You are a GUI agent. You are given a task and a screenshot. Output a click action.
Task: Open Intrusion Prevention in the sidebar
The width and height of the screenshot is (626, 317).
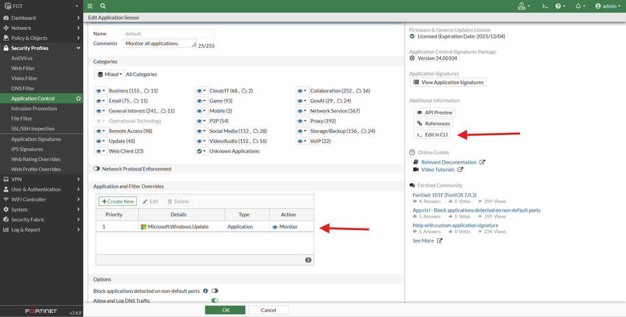(34, 108)
